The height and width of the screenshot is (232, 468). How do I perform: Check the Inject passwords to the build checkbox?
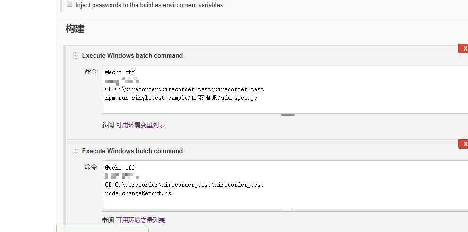(69, 4)
